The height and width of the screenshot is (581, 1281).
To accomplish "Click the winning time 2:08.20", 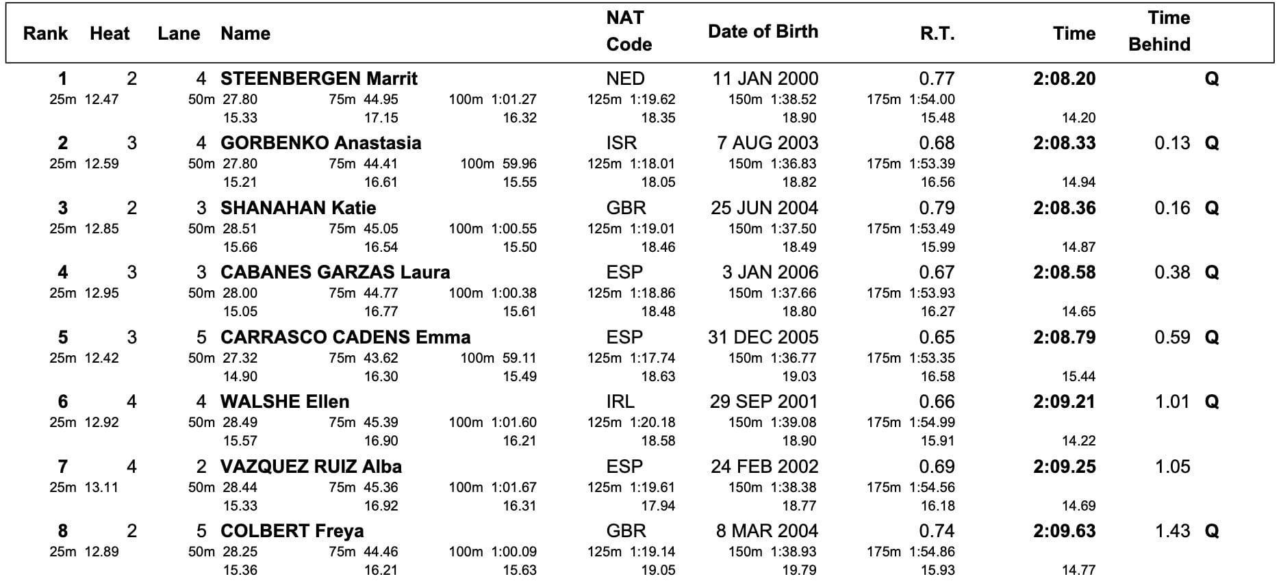I will coord(1064,79).
